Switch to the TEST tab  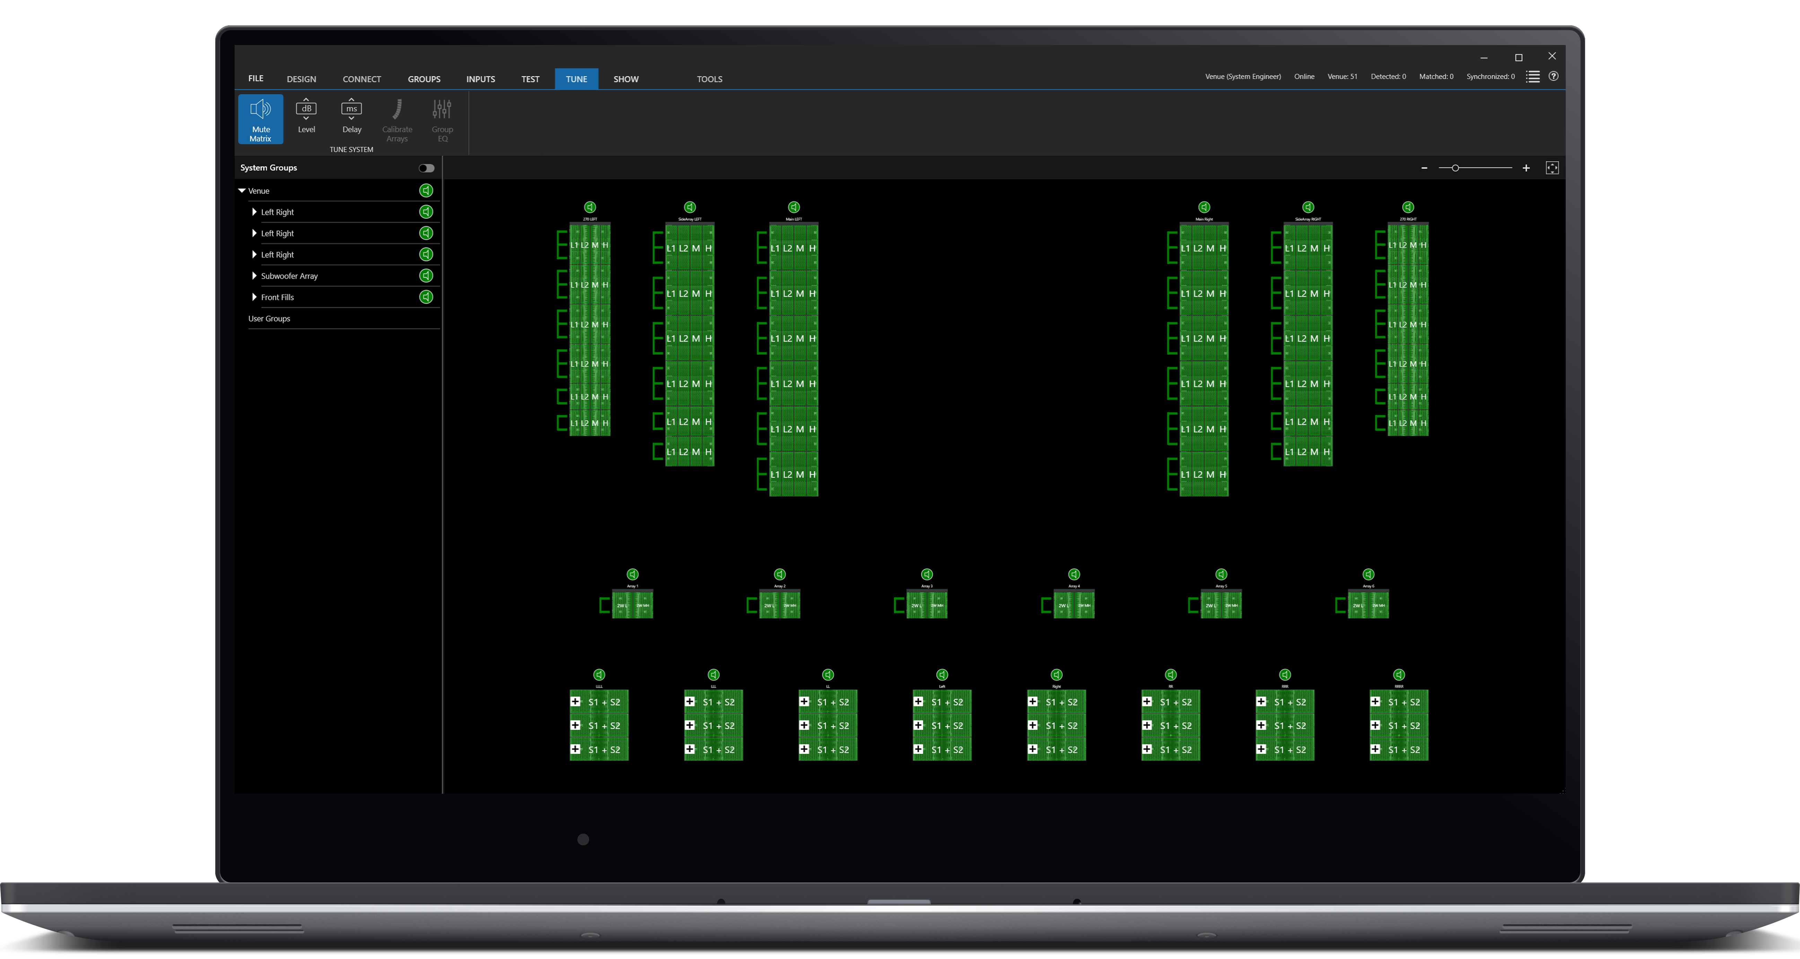coord(530,79)
